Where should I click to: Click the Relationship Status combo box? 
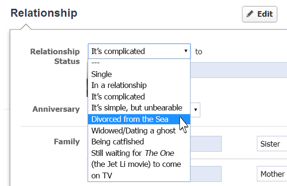tap(139, 51)
